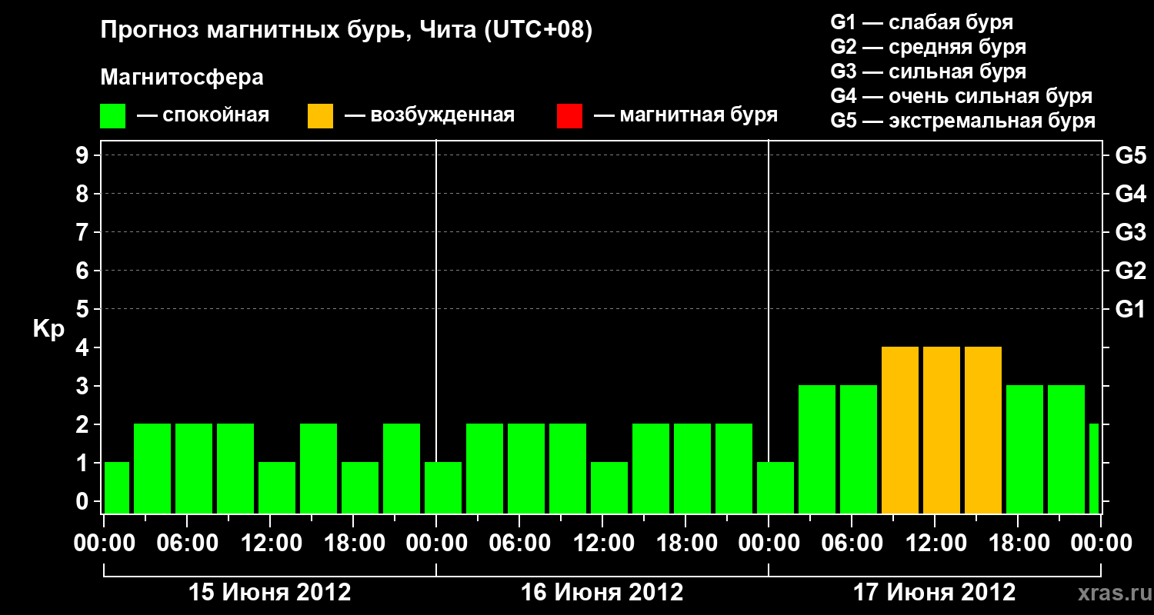Click the '— спокойная' legend label
1154x615 pixels.
[203, 116]
